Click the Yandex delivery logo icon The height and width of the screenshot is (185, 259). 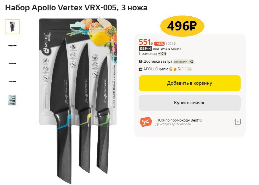pos(141,61)
